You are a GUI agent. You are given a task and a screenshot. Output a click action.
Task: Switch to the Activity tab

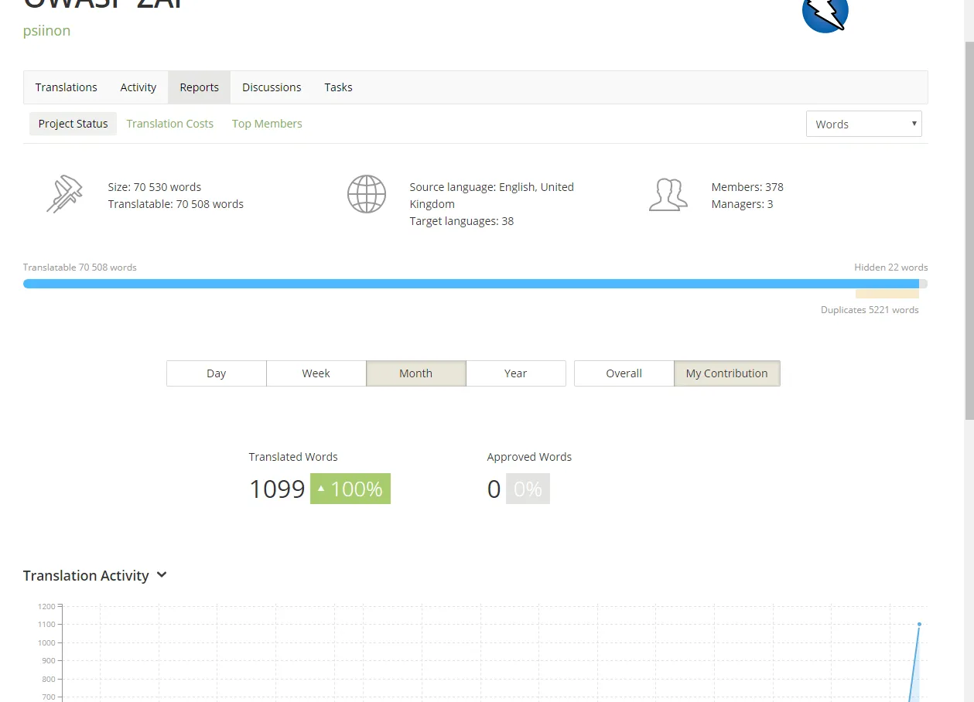coord(138,87)
